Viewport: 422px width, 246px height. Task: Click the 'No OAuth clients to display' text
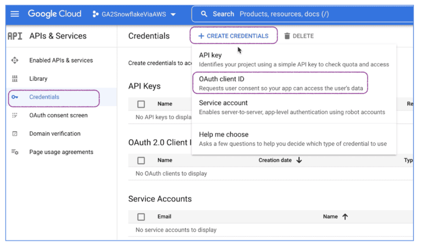click(x=171, y=174)
